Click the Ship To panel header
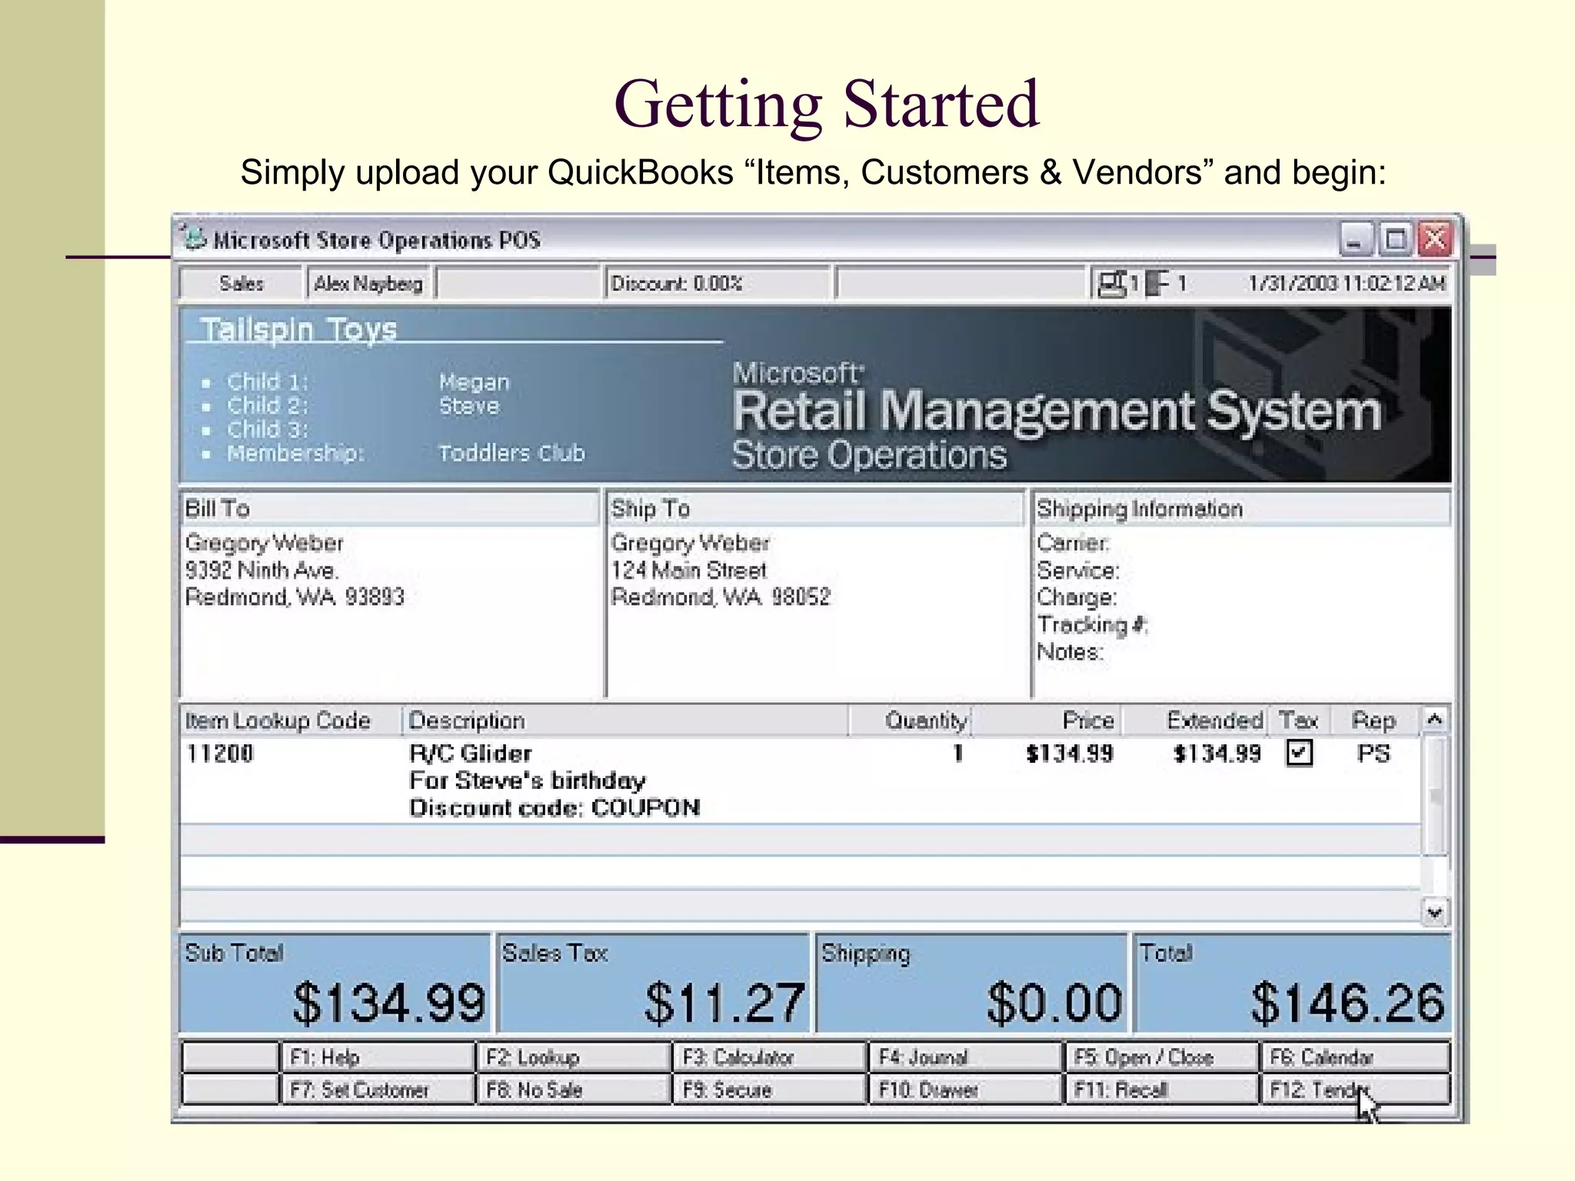Image resolution: width=1575 pixels, height=1181 pixels. [815, 508]
